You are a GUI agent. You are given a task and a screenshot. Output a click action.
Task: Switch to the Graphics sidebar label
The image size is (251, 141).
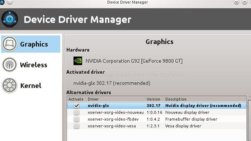pos(34,44)
